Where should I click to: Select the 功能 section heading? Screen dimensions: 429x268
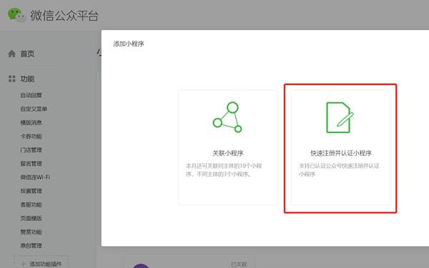(27, 79)
